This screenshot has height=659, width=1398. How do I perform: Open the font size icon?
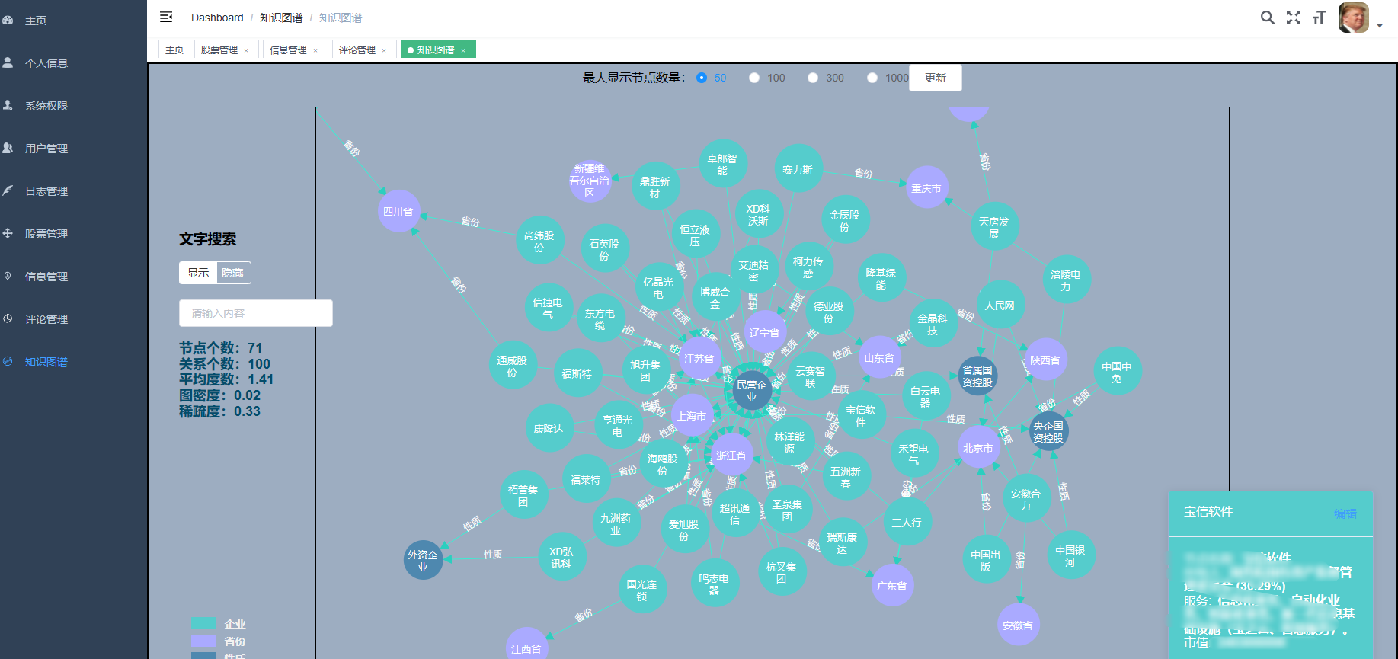[1320, 18]
